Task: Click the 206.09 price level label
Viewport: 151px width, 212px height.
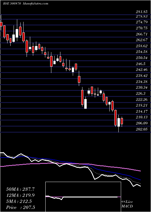Action: tap(141, 123)
